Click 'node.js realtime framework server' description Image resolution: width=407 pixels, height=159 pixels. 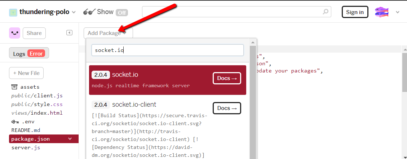[x=141, y=85]
